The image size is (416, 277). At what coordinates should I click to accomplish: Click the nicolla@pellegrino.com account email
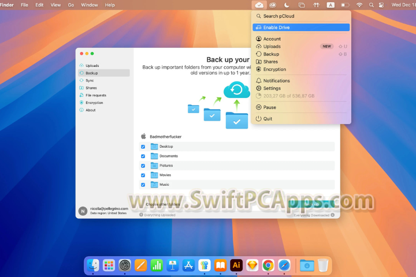(109, 208)
